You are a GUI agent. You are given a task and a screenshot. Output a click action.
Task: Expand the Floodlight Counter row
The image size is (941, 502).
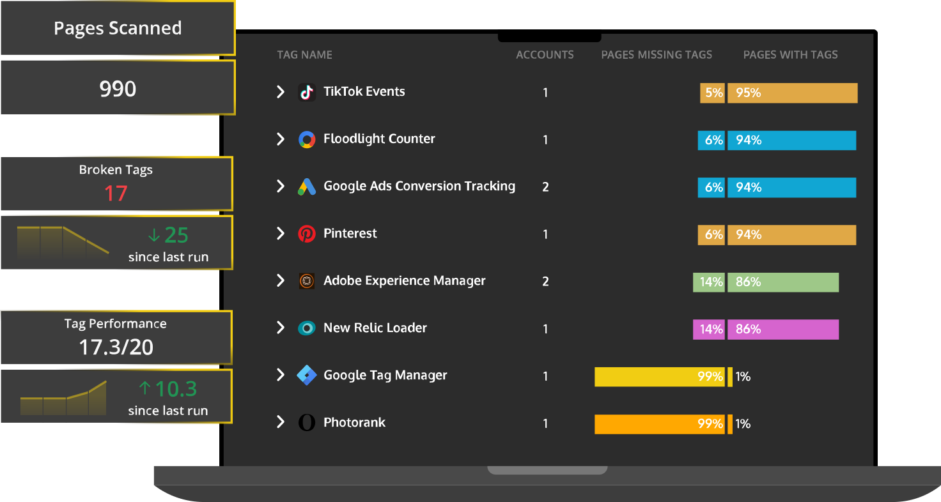(280, 139)
